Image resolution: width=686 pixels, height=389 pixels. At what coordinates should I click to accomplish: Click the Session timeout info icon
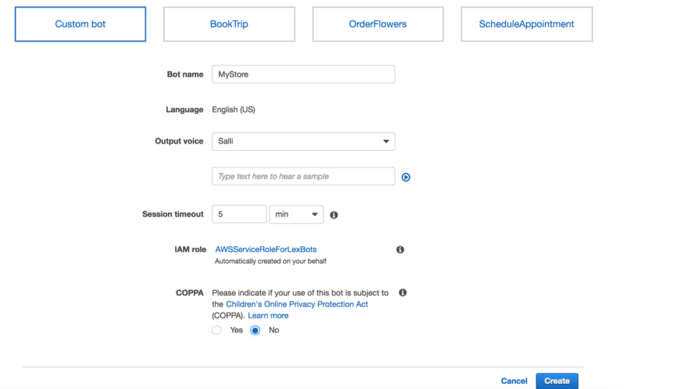point(334,215)
